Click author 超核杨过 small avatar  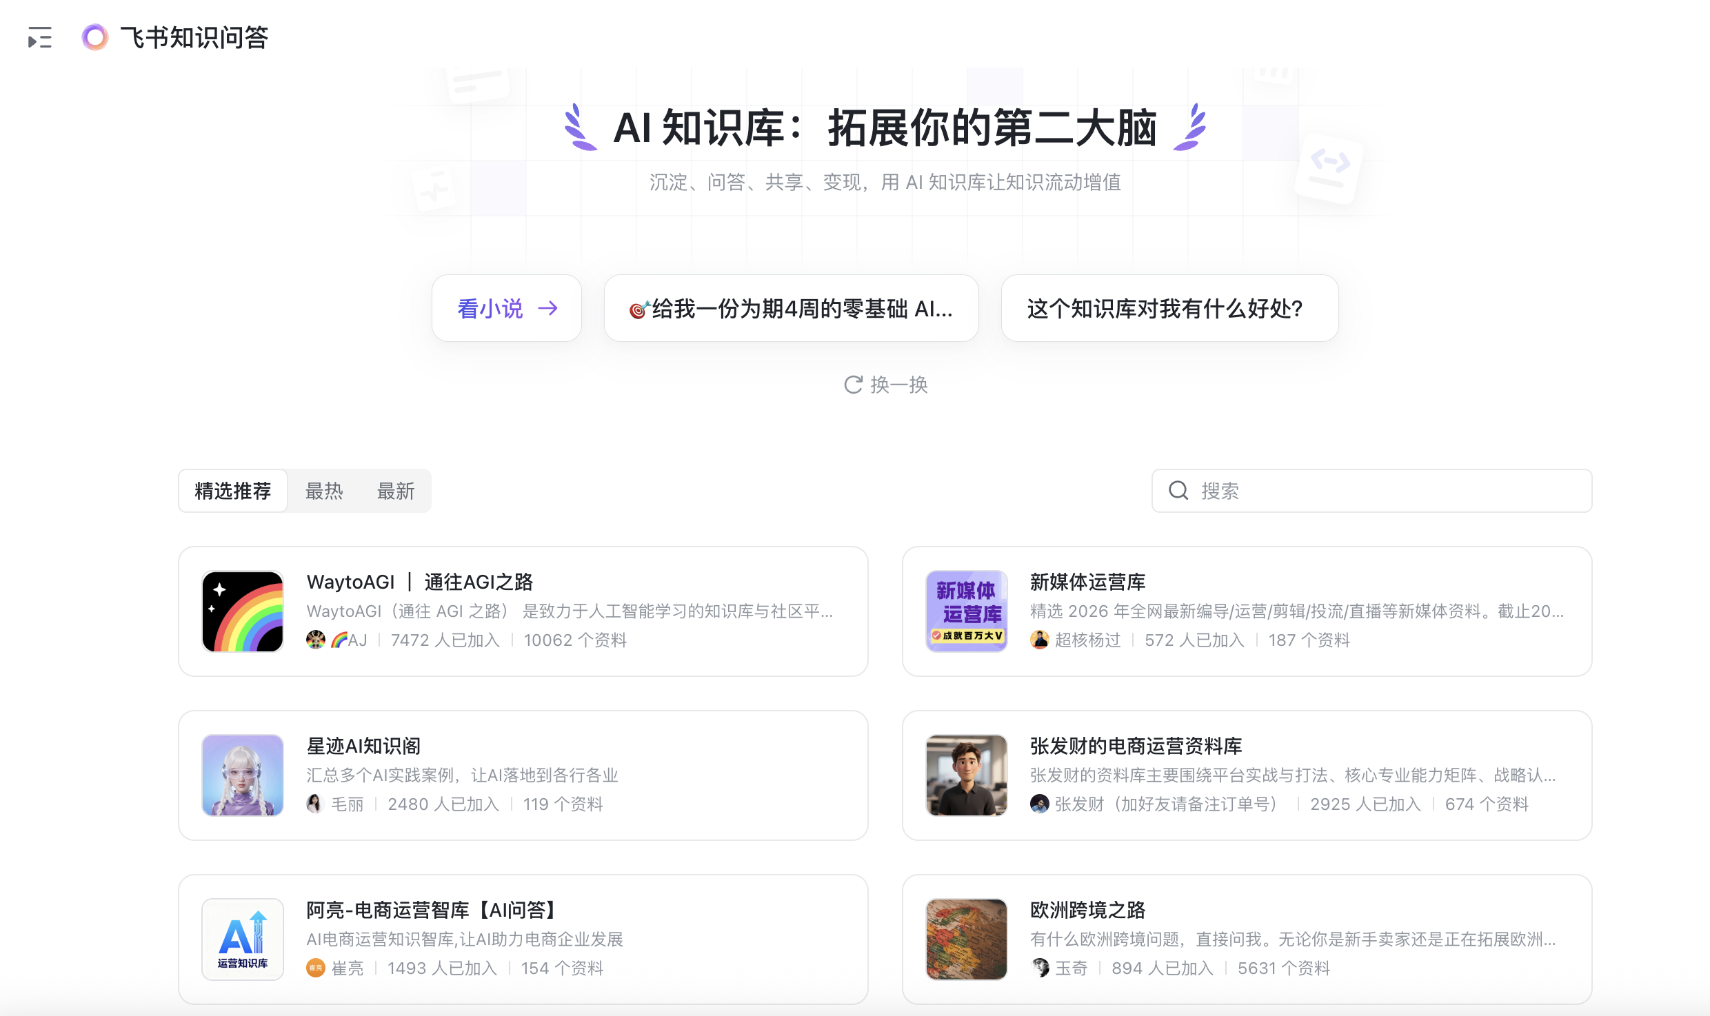pyautogui.click(x=1039, y=640)
